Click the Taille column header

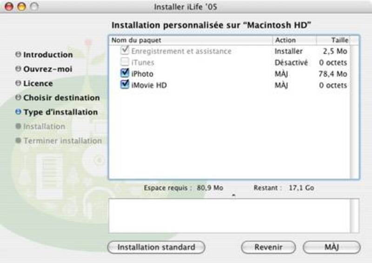click(x=333, y=40)
